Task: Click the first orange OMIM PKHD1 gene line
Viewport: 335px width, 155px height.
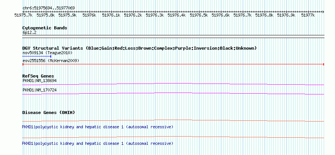Action: 173,121
